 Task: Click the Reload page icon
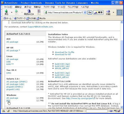point(29,11)
